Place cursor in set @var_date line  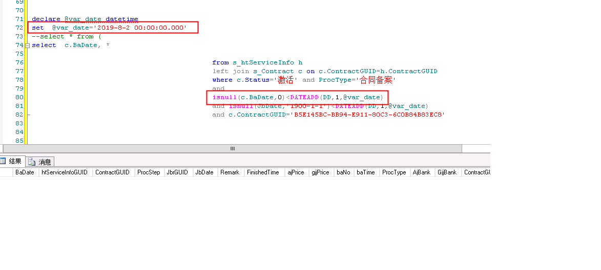pos(109,28)
